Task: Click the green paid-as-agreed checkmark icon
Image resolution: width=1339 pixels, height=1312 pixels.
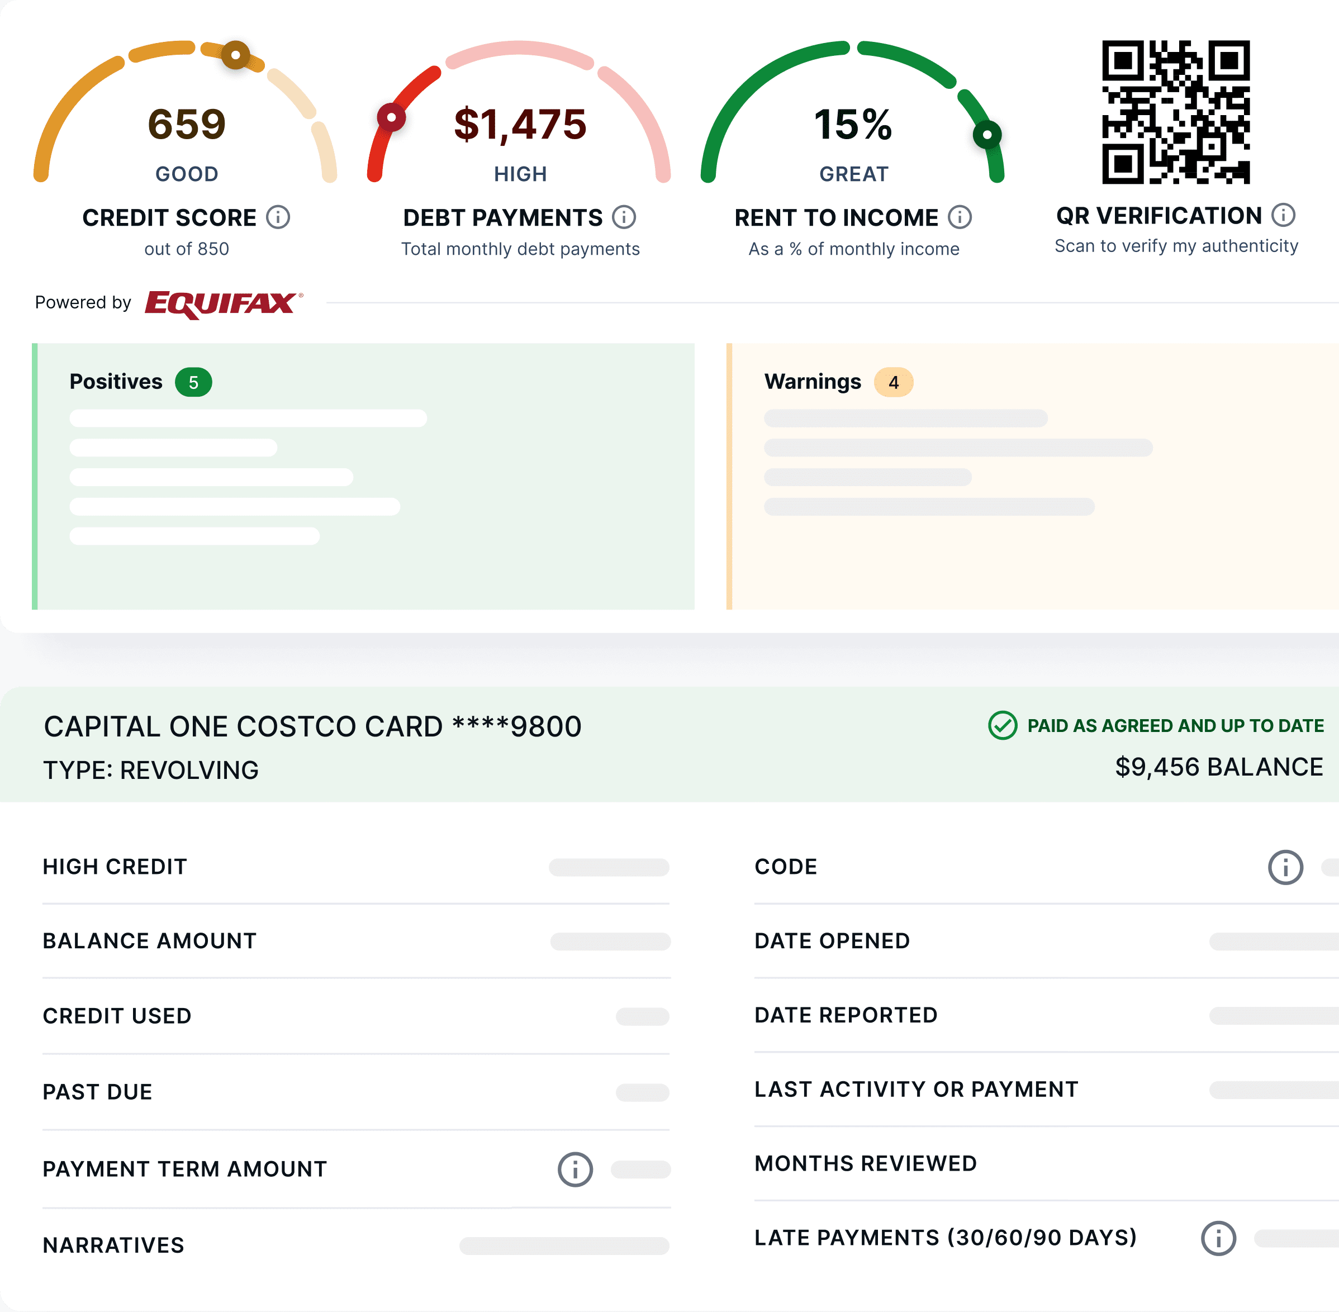Action: point(1003,726)
